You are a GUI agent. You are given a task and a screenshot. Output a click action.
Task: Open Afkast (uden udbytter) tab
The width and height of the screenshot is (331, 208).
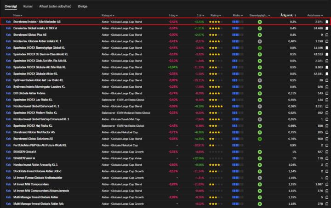point(55,6)
